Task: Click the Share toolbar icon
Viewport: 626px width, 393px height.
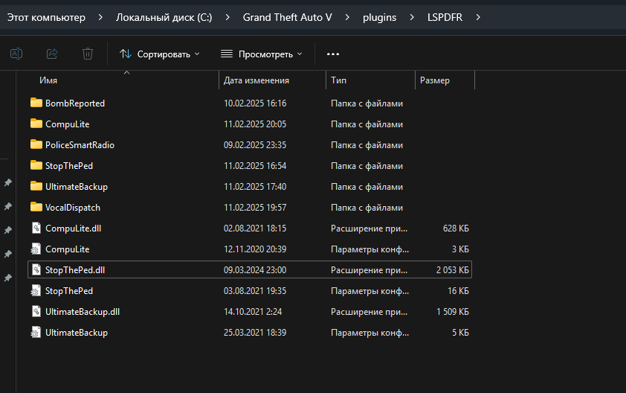Action: tap(52, 54)
